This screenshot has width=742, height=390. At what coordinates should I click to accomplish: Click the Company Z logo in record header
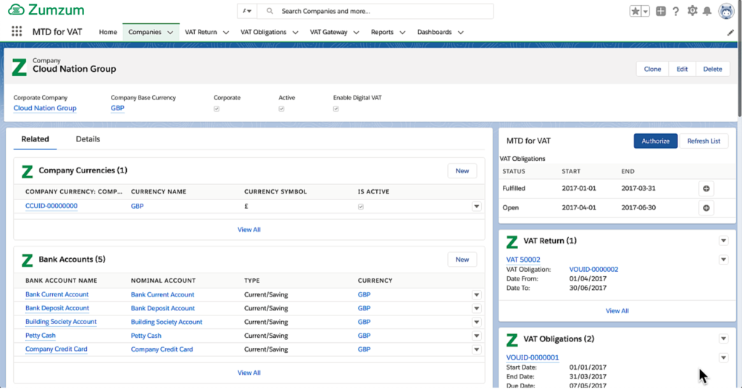tap(20, 67)
